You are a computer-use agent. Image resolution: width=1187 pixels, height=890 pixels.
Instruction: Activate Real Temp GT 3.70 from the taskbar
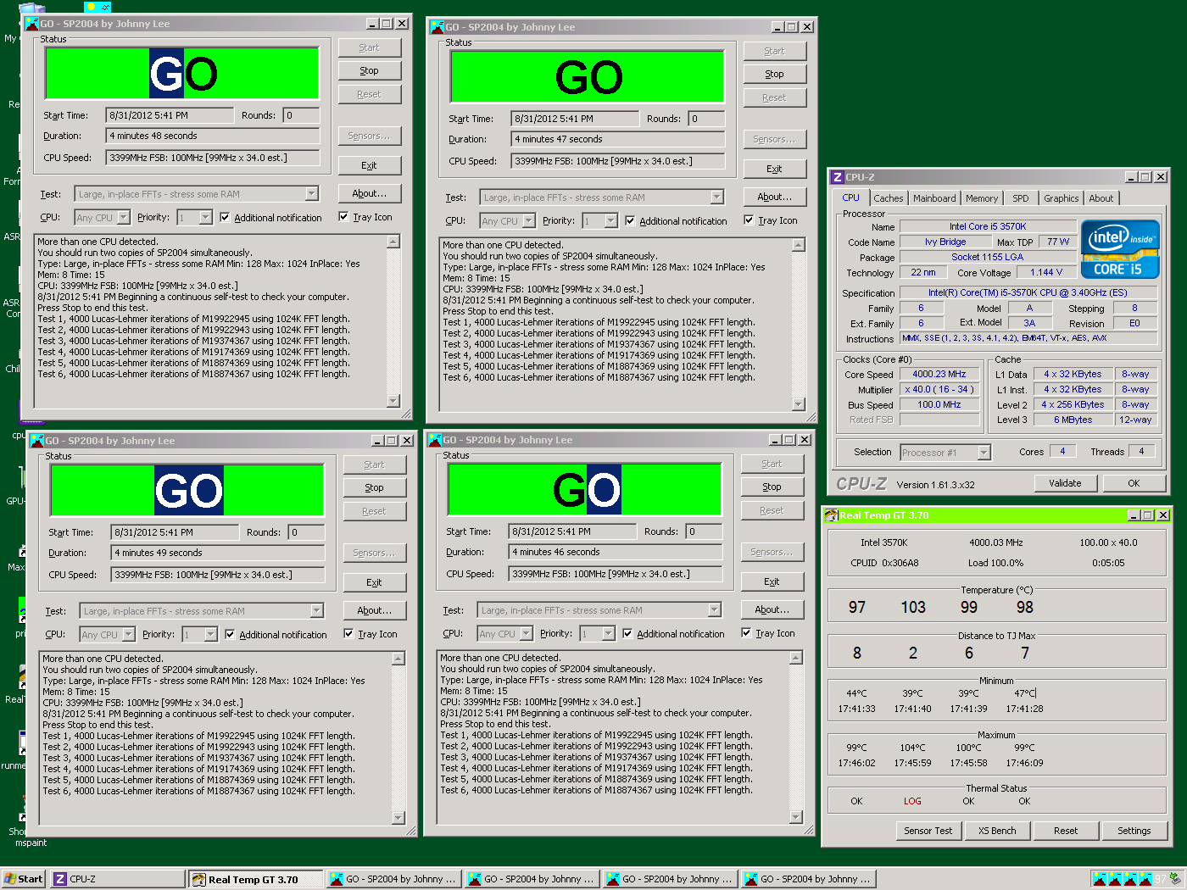tap(255, 879)
